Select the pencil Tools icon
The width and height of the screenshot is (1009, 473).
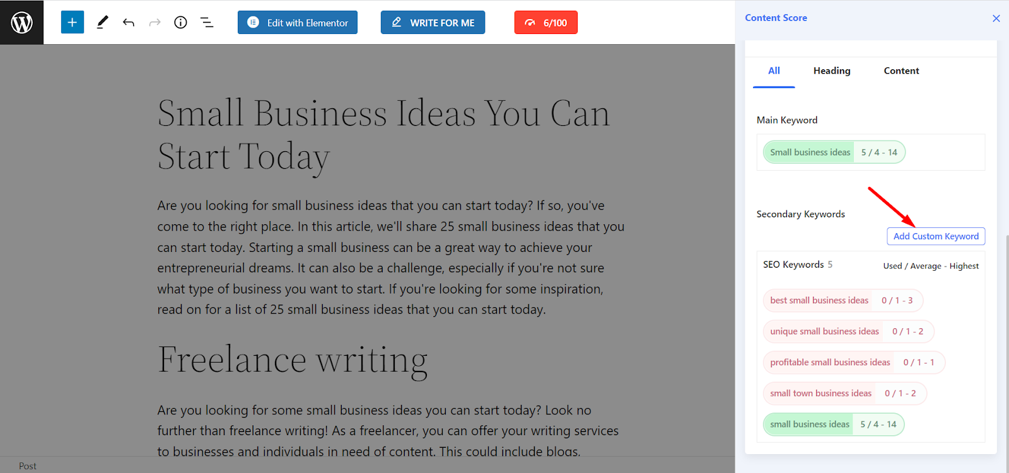pyautogui.click(x=102, y=23)
